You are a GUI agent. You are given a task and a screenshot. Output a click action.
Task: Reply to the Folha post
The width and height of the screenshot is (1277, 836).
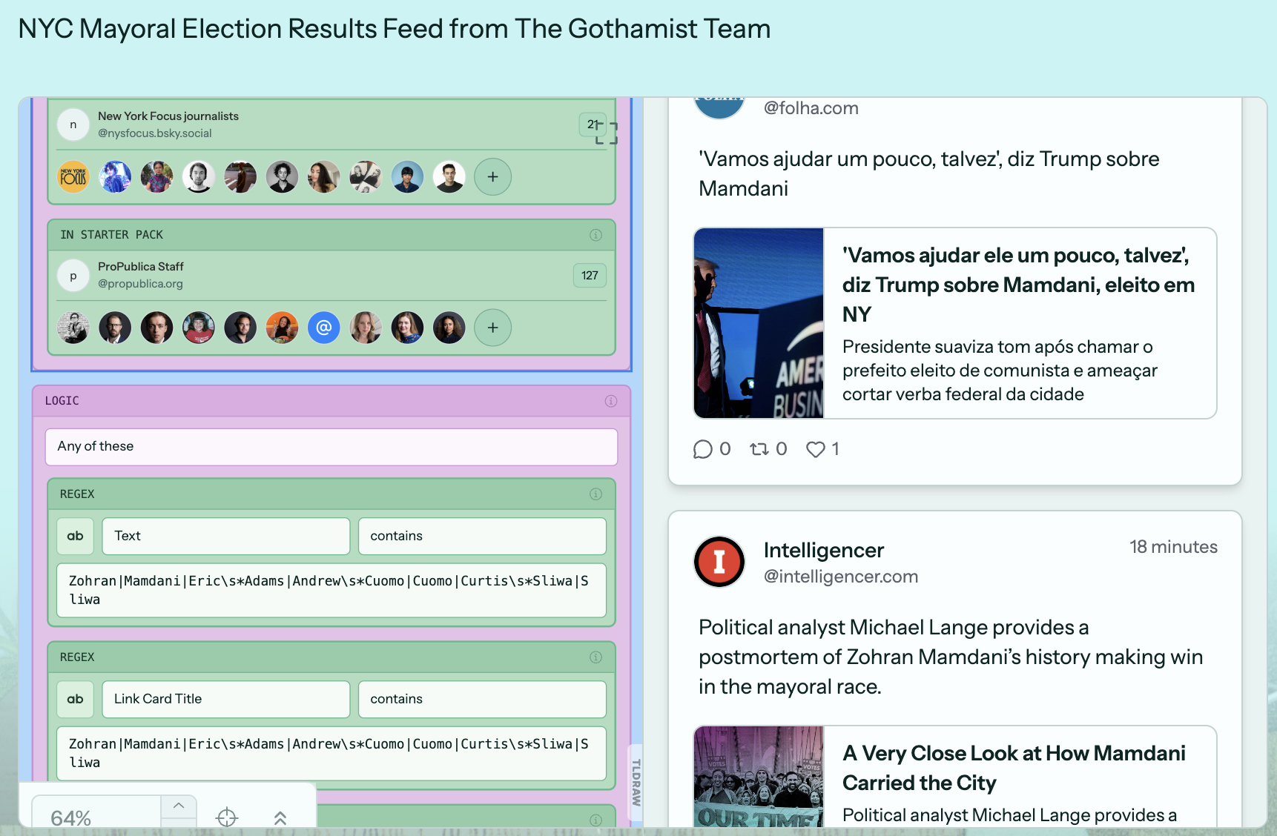[702, 449]
